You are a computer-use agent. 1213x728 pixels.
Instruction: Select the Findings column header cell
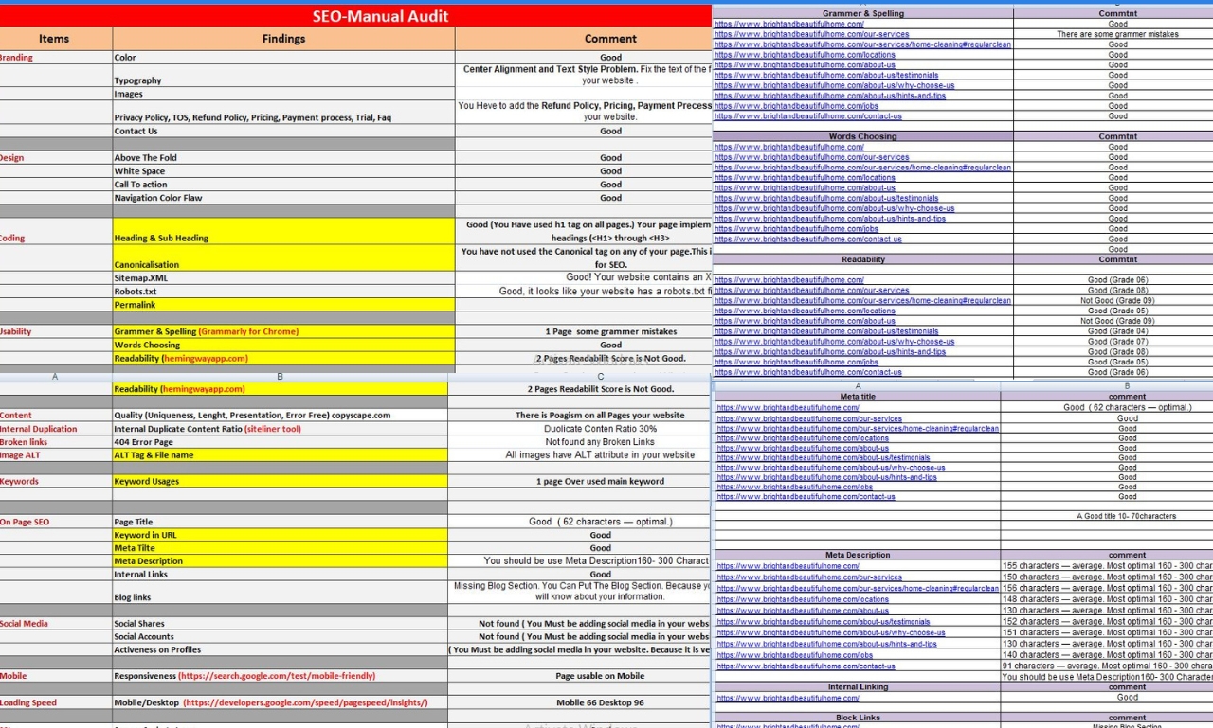[282, 39]
